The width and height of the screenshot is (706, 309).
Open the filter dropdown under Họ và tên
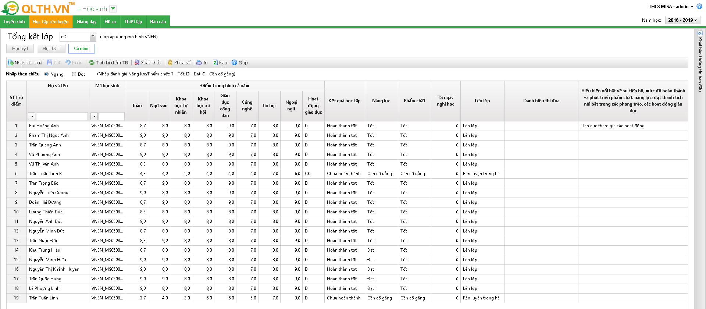click(32, 116)
